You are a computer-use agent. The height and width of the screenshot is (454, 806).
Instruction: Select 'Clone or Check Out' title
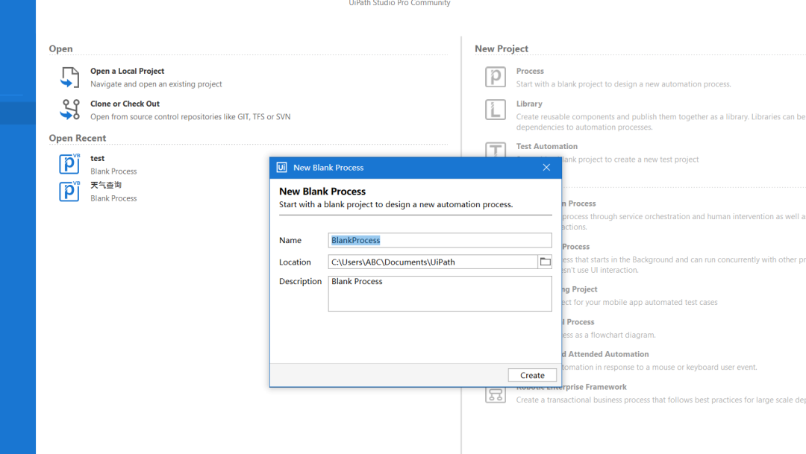coord(125,104)
